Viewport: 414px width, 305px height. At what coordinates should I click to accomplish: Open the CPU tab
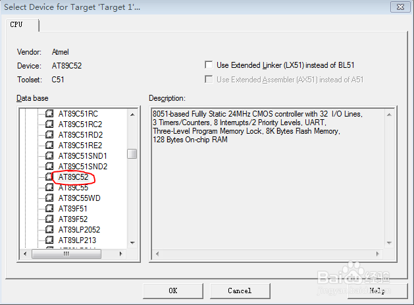22,25
